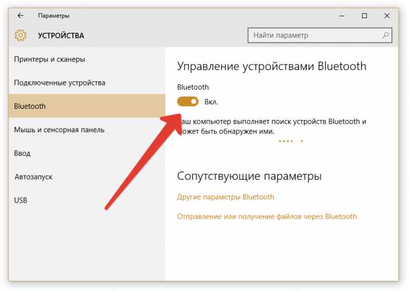Focus the Найти параметр search field
The image size is (409, 292).
pos(320,35)
